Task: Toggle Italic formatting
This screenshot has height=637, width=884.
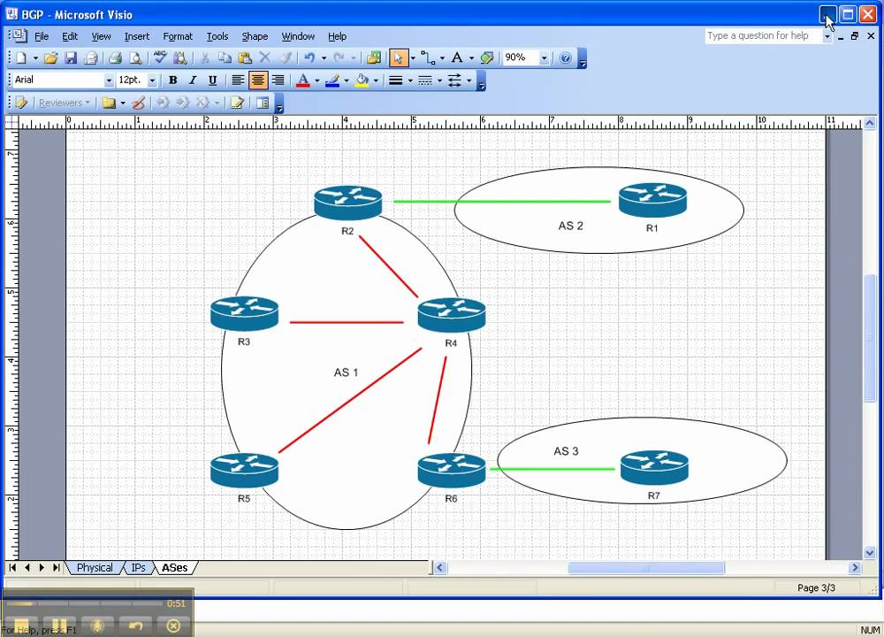Action: [x=193, y=81]
